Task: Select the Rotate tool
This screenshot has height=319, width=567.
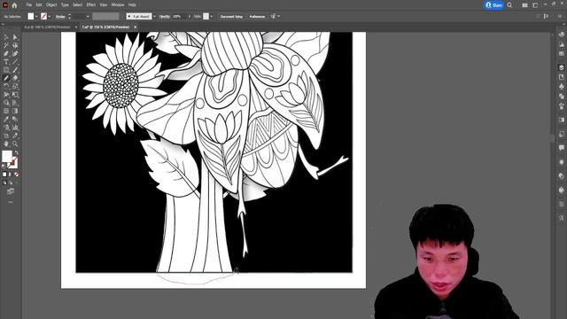Action: [x=6, y=87]
